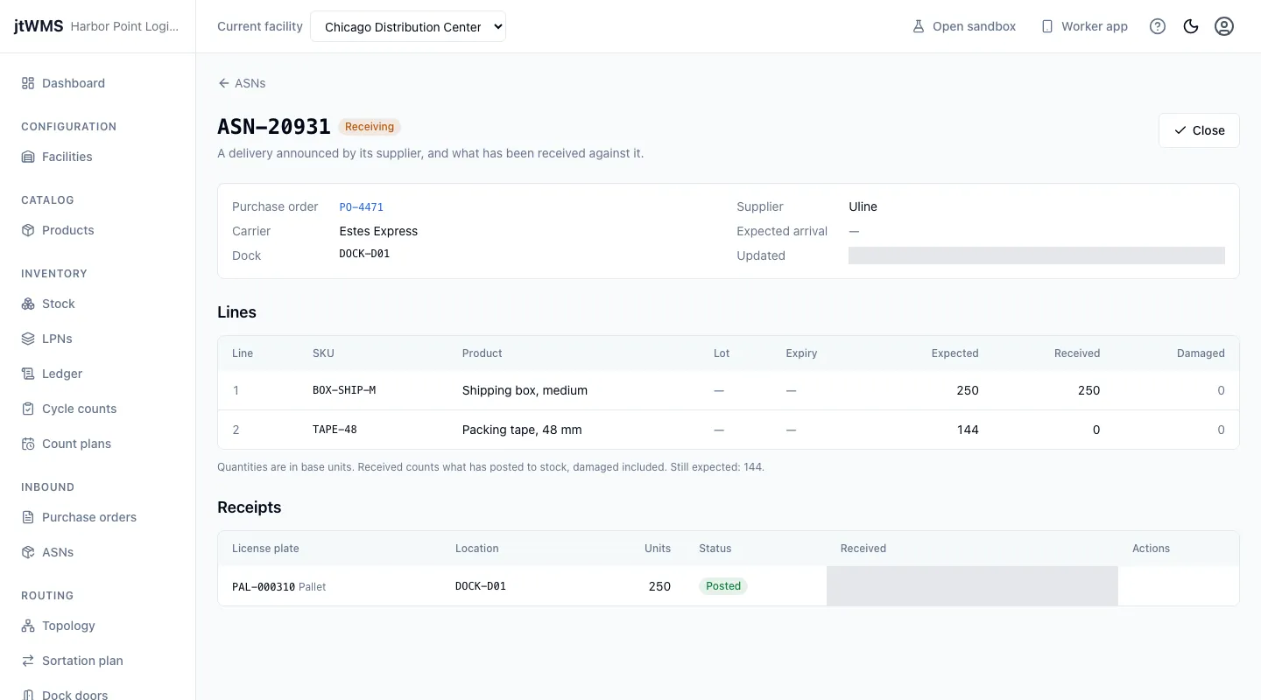Open Stock from the sidebar
This screenshot has height=700, width=1261.
tap(97, 304)
